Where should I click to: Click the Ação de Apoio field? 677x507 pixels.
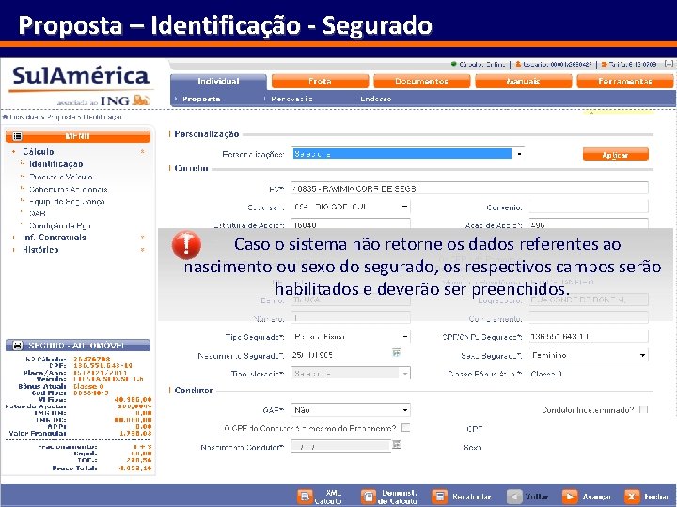tap(589, 224)
